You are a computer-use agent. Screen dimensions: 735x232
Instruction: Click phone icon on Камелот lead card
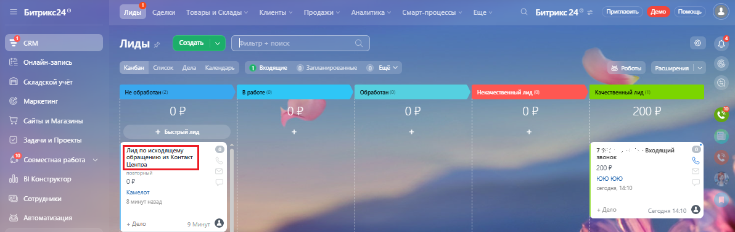point(219,160)
